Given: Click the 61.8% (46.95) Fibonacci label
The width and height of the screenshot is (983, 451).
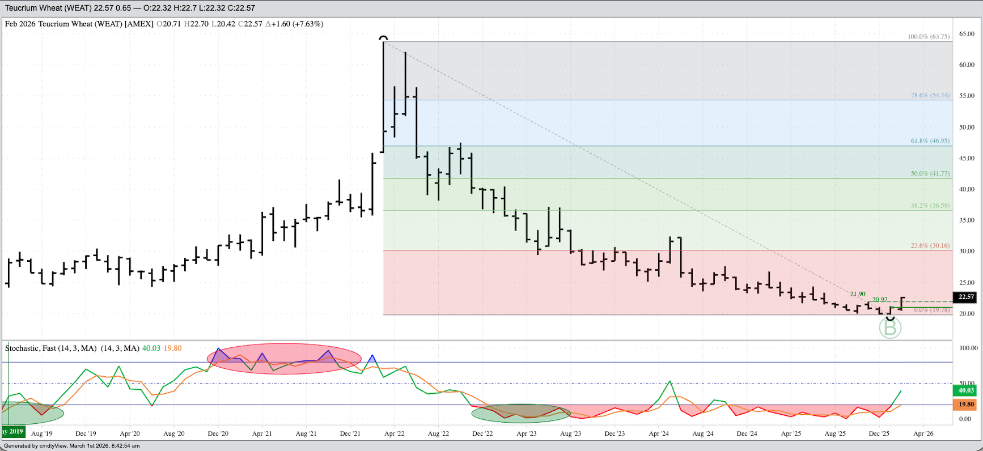Looking at the screenshot, I should pos(930,141).
